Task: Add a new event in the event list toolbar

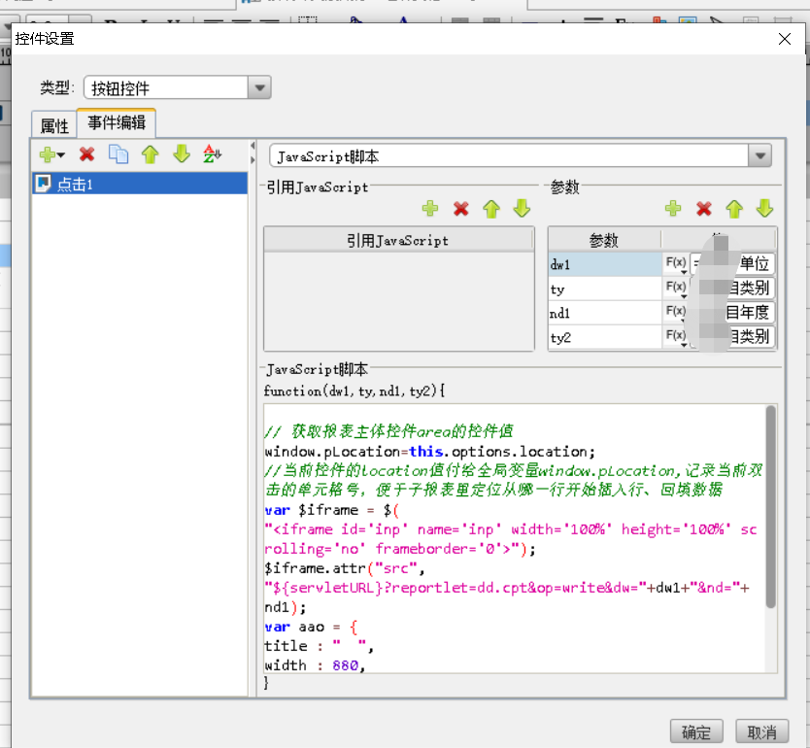Action: point(51,154)
